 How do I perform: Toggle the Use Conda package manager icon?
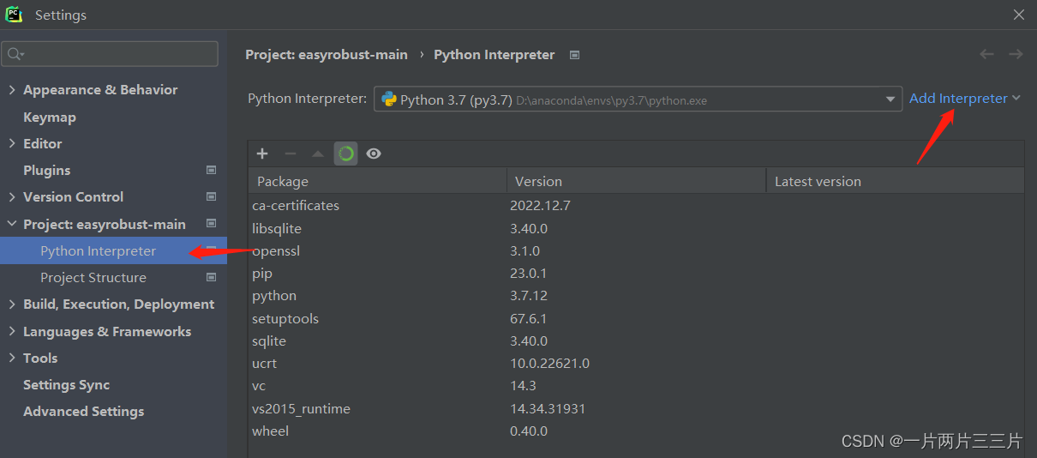point(346,154)
